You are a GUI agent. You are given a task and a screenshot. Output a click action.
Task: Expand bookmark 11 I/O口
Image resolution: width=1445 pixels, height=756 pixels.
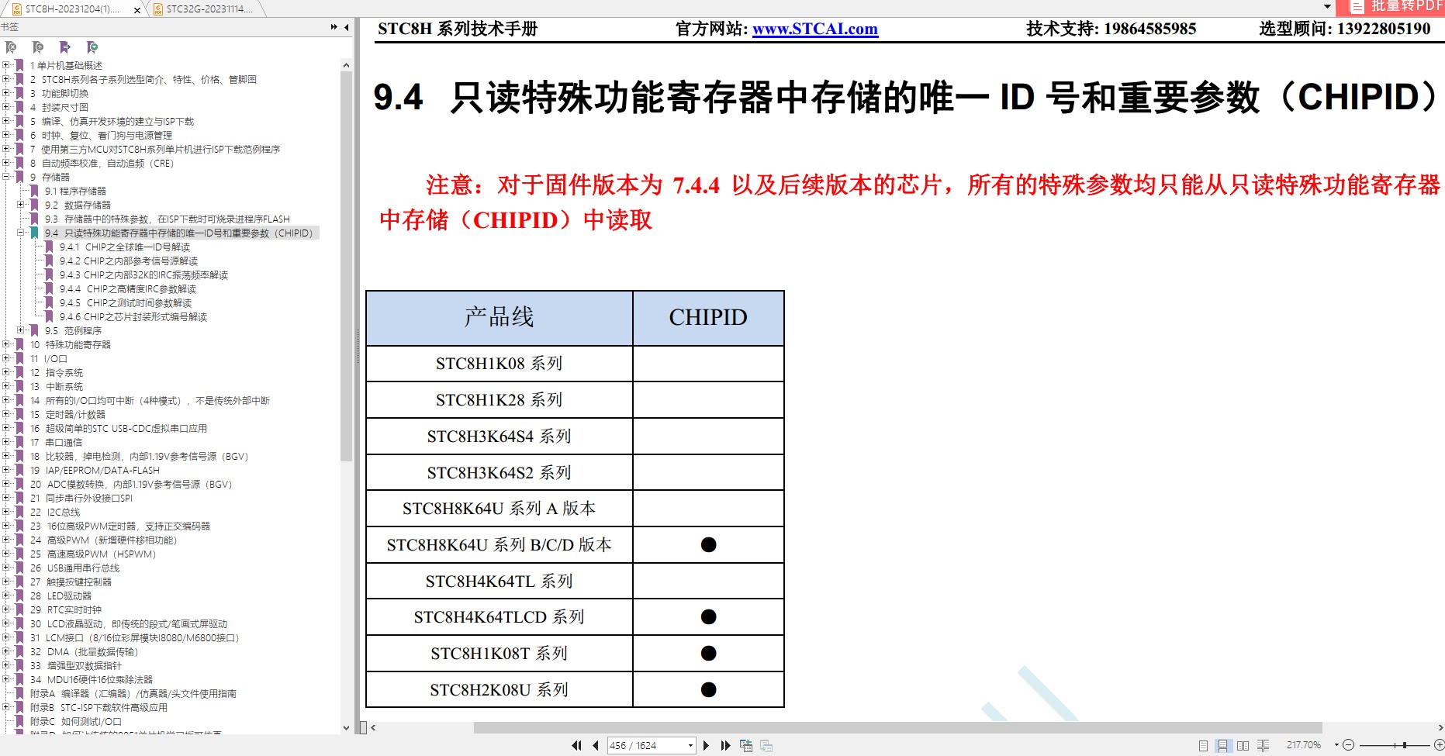pyautogui.click(x=6, y=358)
